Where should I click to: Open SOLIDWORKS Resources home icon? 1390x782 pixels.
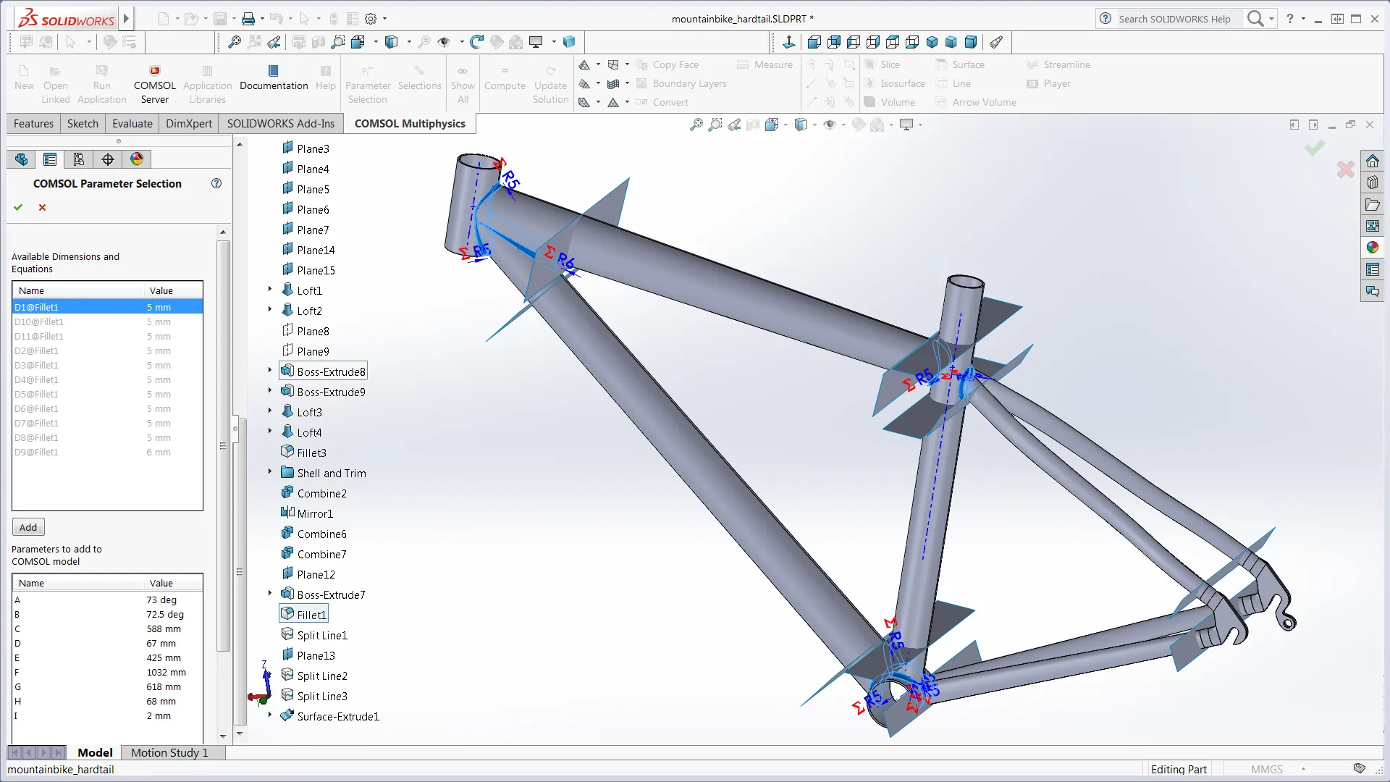1372,161
